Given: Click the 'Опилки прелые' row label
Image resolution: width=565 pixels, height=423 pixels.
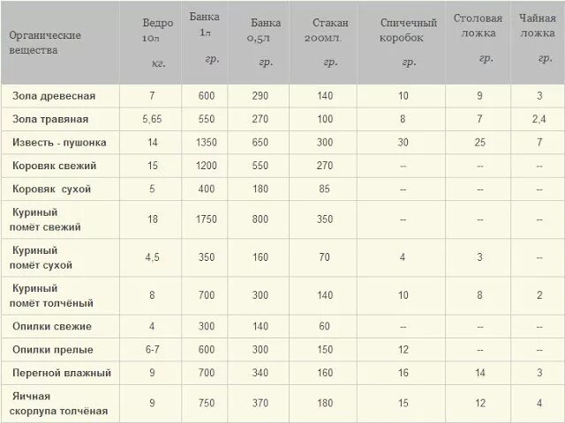Looking at the screenshot, I should (53, 350).
